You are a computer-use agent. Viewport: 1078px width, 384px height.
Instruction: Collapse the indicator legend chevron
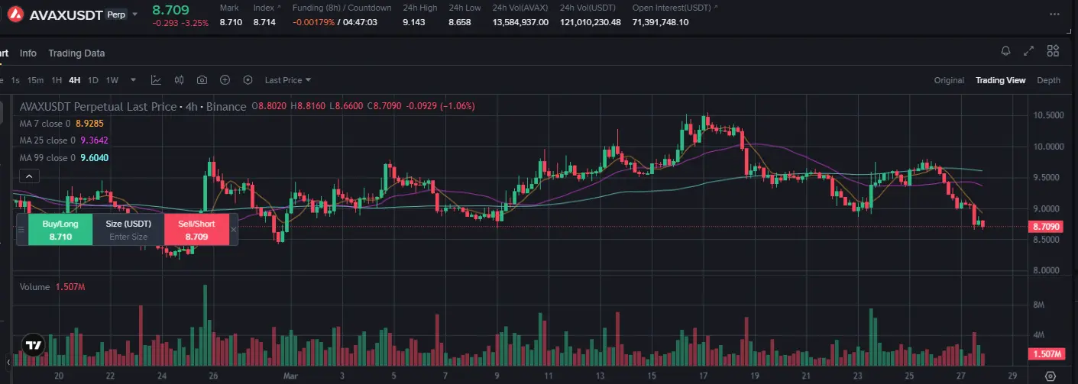(28, 176)
